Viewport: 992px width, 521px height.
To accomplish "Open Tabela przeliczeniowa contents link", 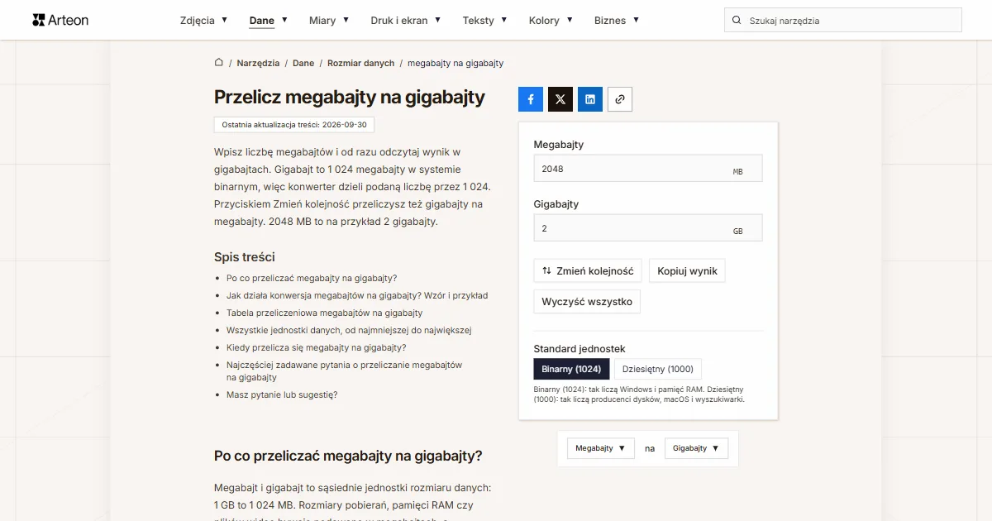I will tap(324, 313).
